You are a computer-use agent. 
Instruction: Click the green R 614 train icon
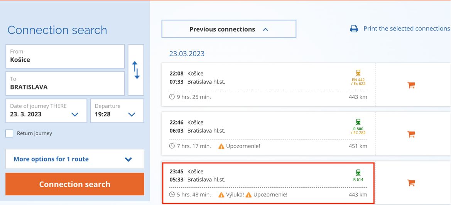pyautogui.click(x=358, y=173)
